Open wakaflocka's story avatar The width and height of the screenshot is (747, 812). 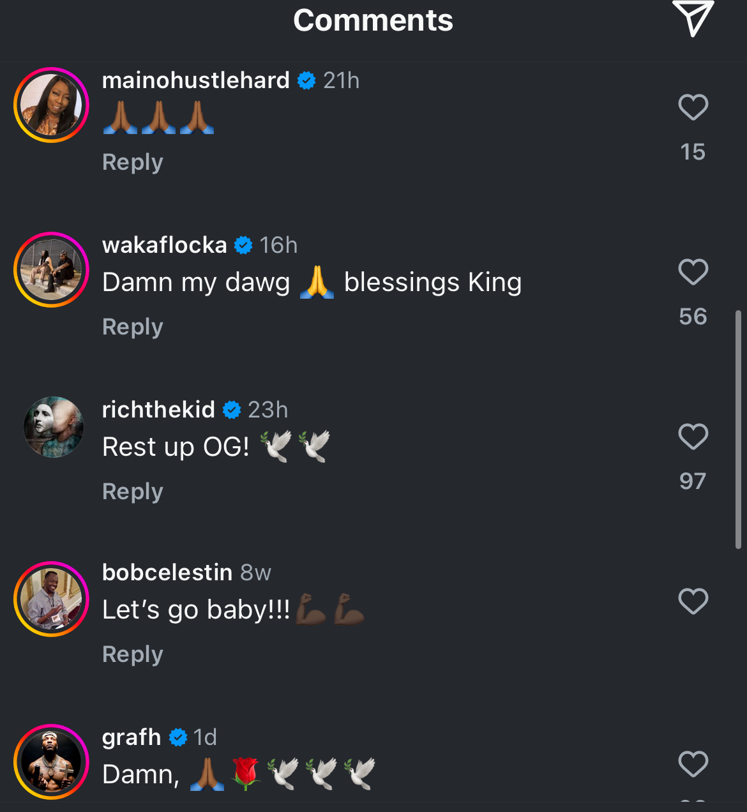(x=51, y=269)
